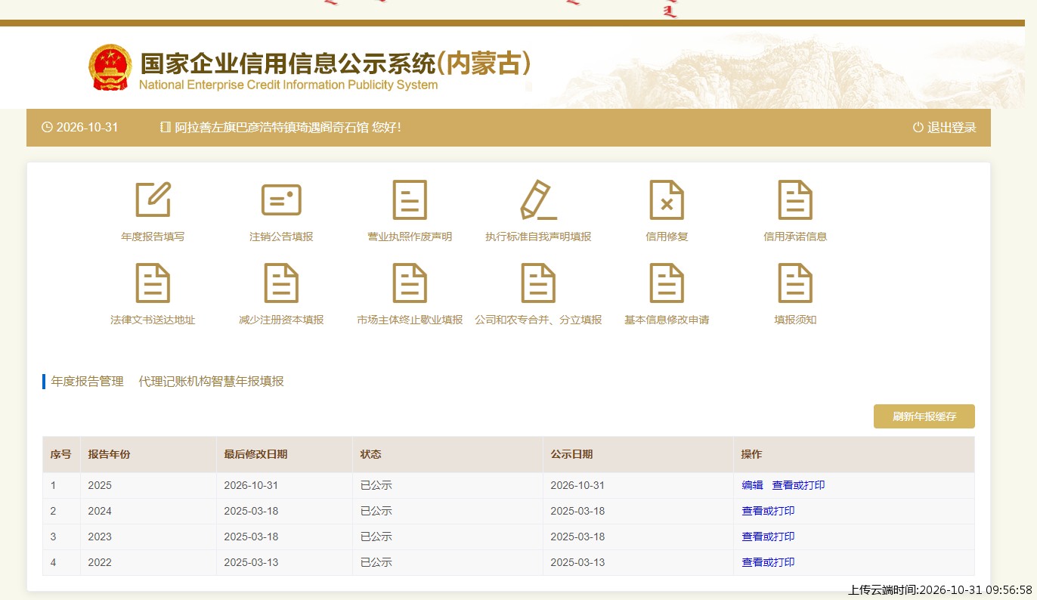Image resolution: width=1037 pixels, height=600 pixels.
Task: Open the 信用承诺信息 icon
Action: (x=795, y=199)
